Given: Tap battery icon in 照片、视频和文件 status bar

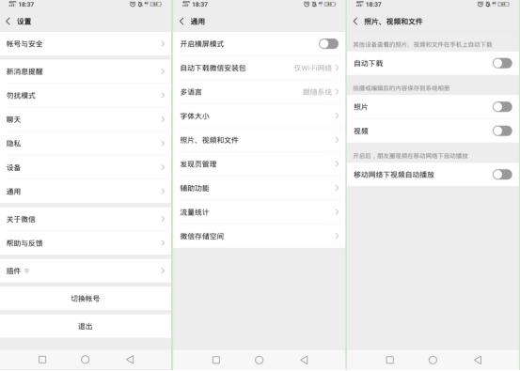Looking at the screenshot, I should click(x=503, y=5).
